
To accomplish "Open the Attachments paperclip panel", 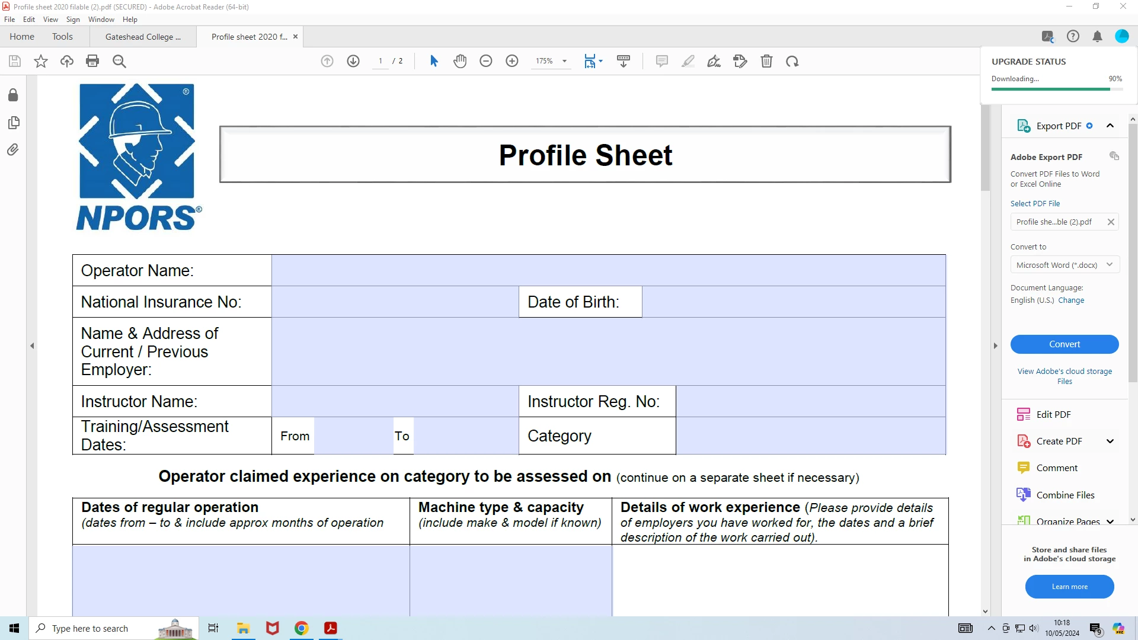I will (13, 150).
